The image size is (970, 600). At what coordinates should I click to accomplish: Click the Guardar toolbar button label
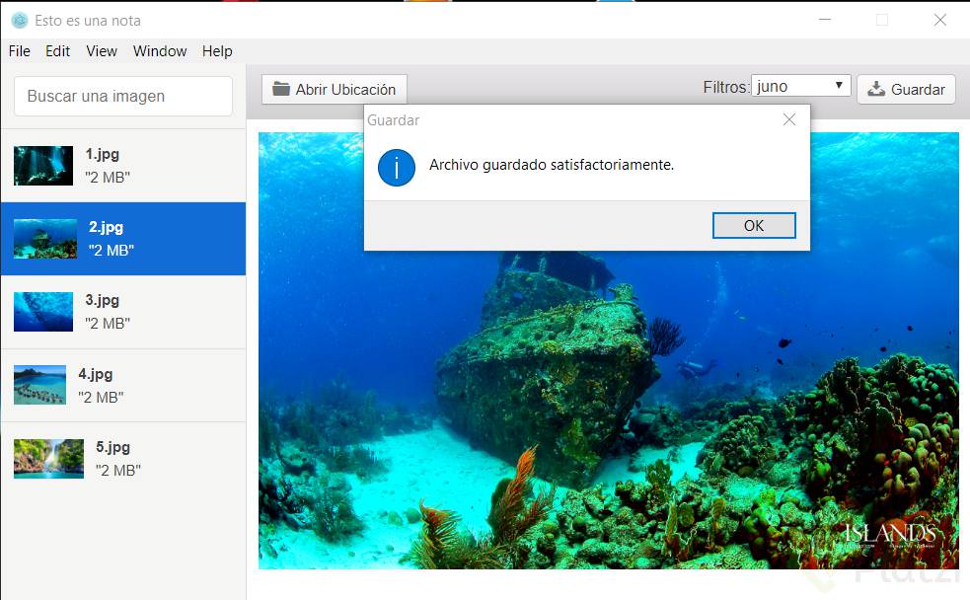click(x=918, y=90)
